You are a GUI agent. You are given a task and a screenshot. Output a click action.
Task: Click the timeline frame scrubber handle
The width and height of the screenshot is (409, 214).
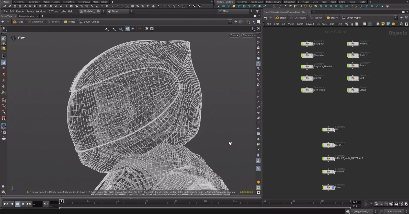click(61, 201)
